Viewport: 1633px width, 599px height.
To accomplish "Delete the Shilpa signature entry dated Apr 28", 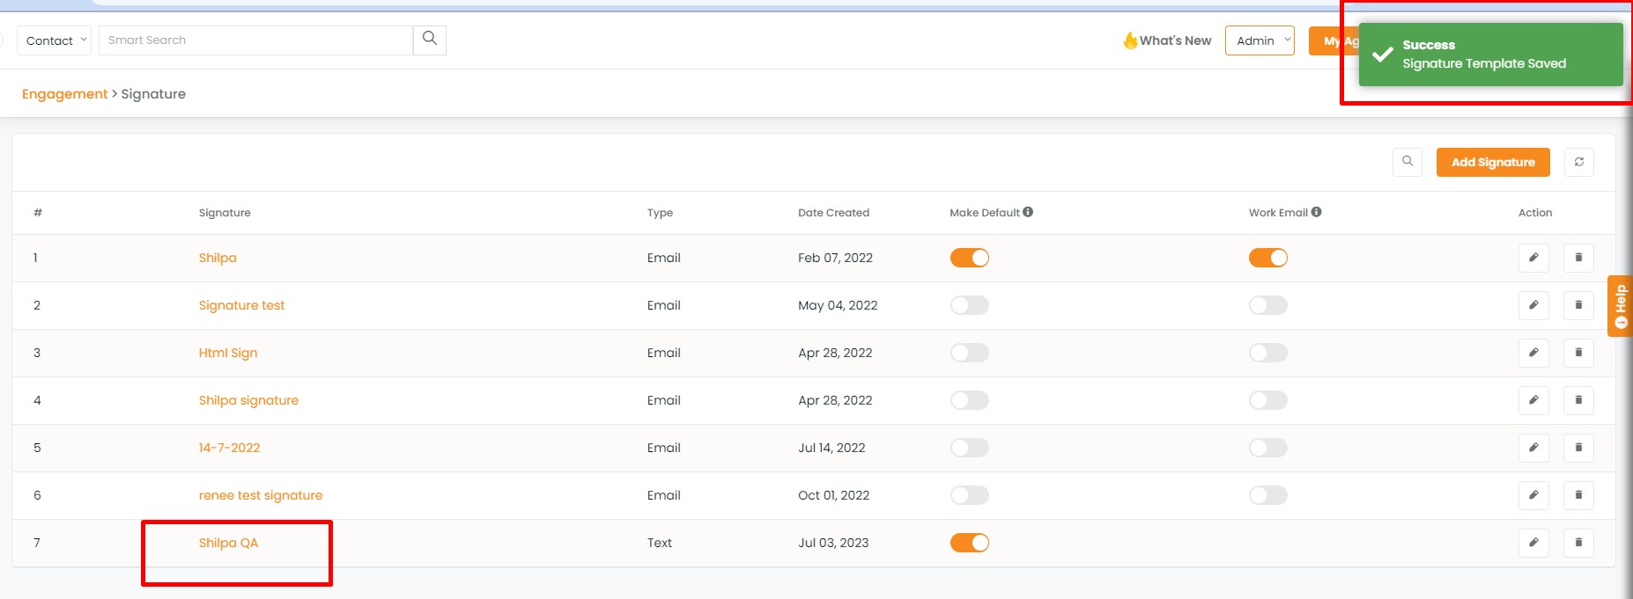I will tap(1578, 400).
